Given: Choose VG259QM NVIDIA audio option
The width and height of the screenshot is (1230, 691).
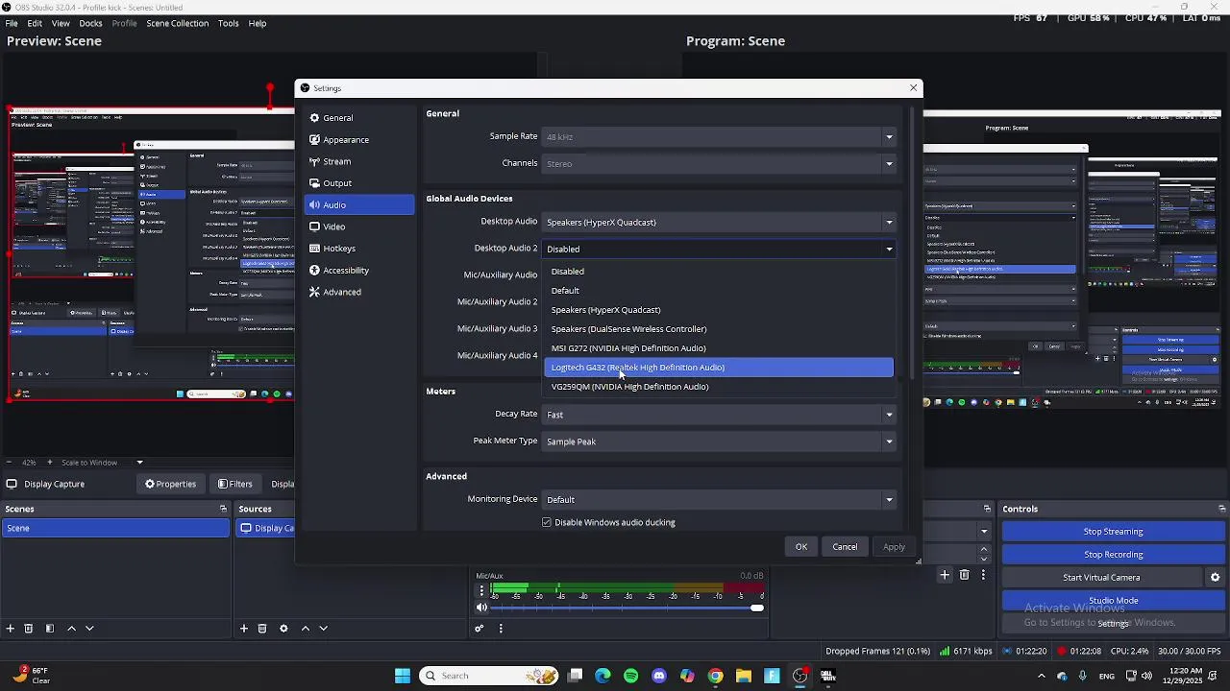Looking at the screenshot, I should point(719,387).
